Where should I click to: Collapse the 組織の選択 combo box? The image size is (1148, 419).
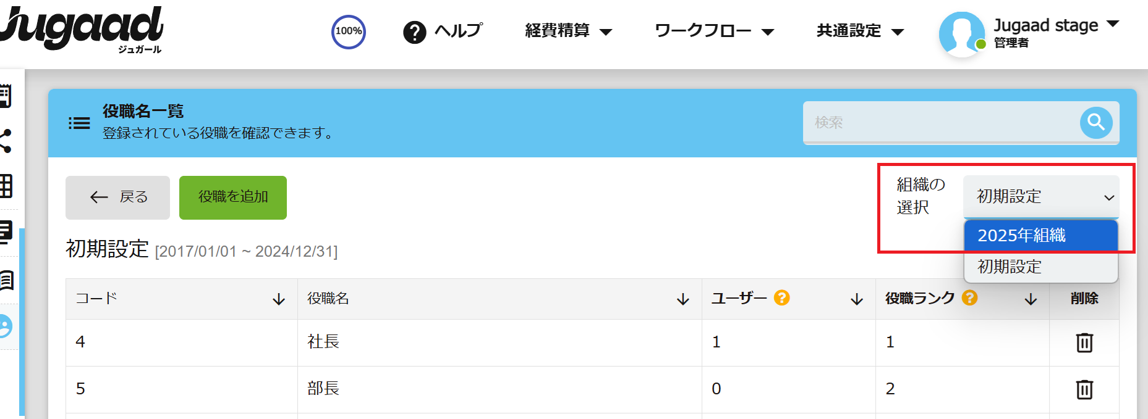click(x=1041, y=197)
